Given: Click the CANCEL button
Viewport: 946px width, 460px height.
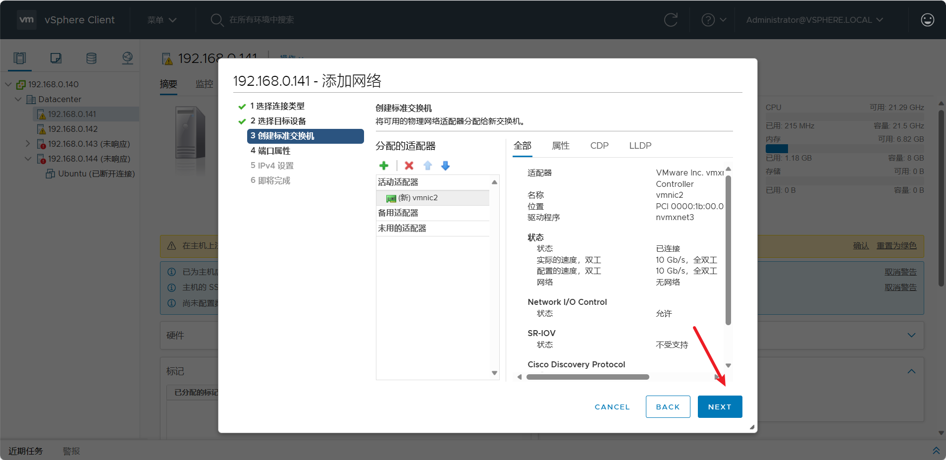Looking at the screenshot, I should tap(612, 406).
